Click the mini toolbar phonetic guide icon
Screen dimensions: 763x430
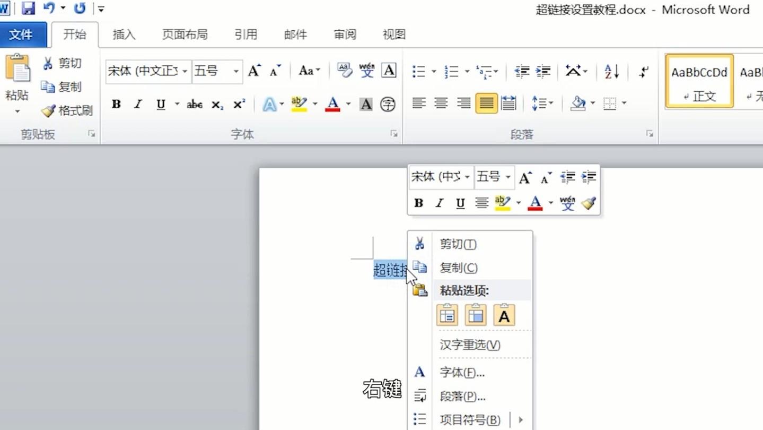pyautogui.click(x=567, y=203)
